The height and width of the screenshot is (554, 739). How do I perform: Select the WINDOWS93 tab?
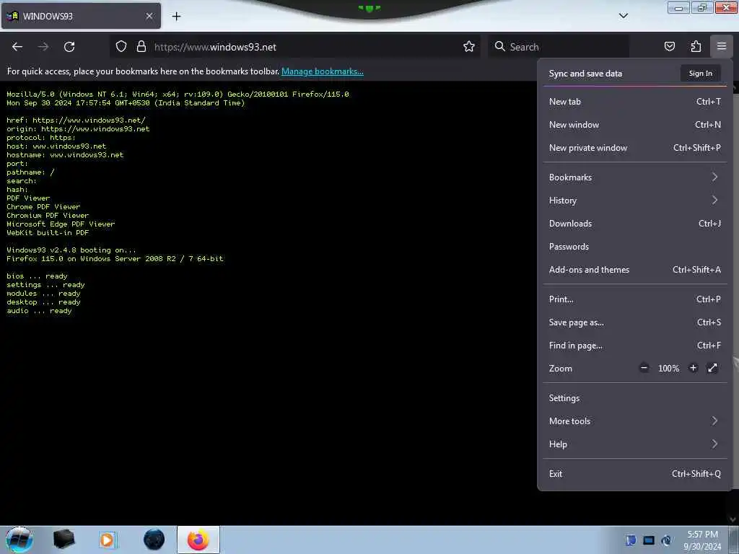tap(81, 16)
